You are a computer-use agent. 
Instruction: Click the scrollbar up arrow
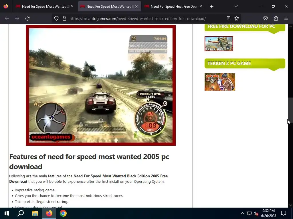[290, 27]
